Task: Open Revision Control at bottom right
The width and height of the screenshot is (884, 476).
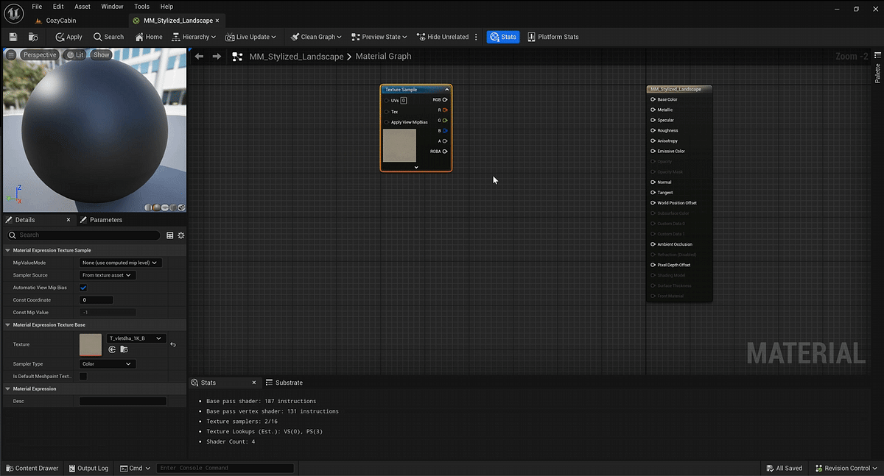Action: point(845,468)
